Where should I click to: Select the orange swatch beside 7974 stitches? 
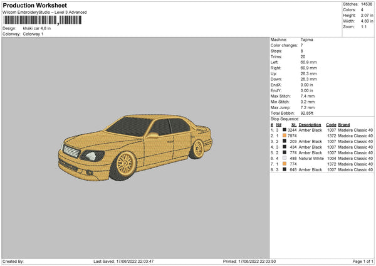click(285, 136)
